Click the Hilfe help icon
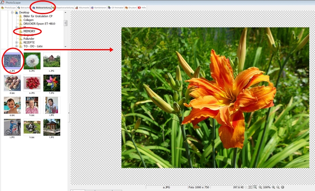The width and height of the screenshot is (315, 191). click(139, 7)
